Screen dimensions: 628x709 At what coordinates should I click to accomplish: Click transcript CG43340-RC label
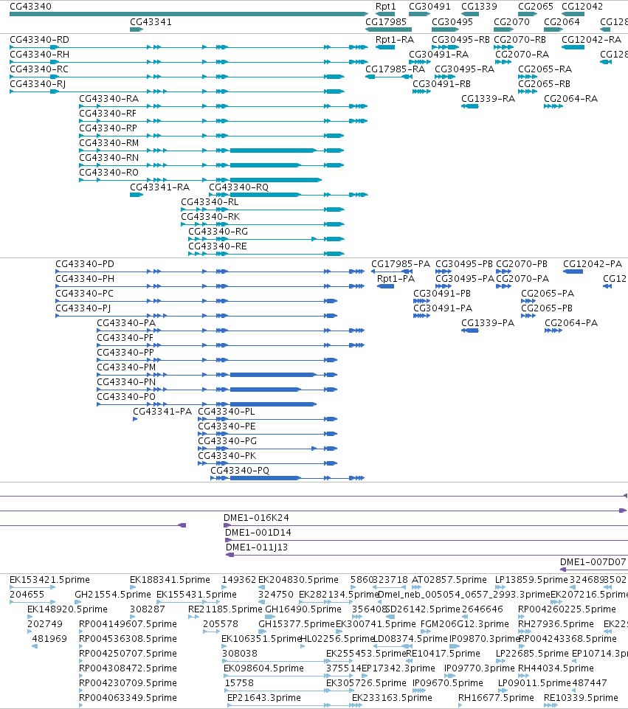click(39, 69)
